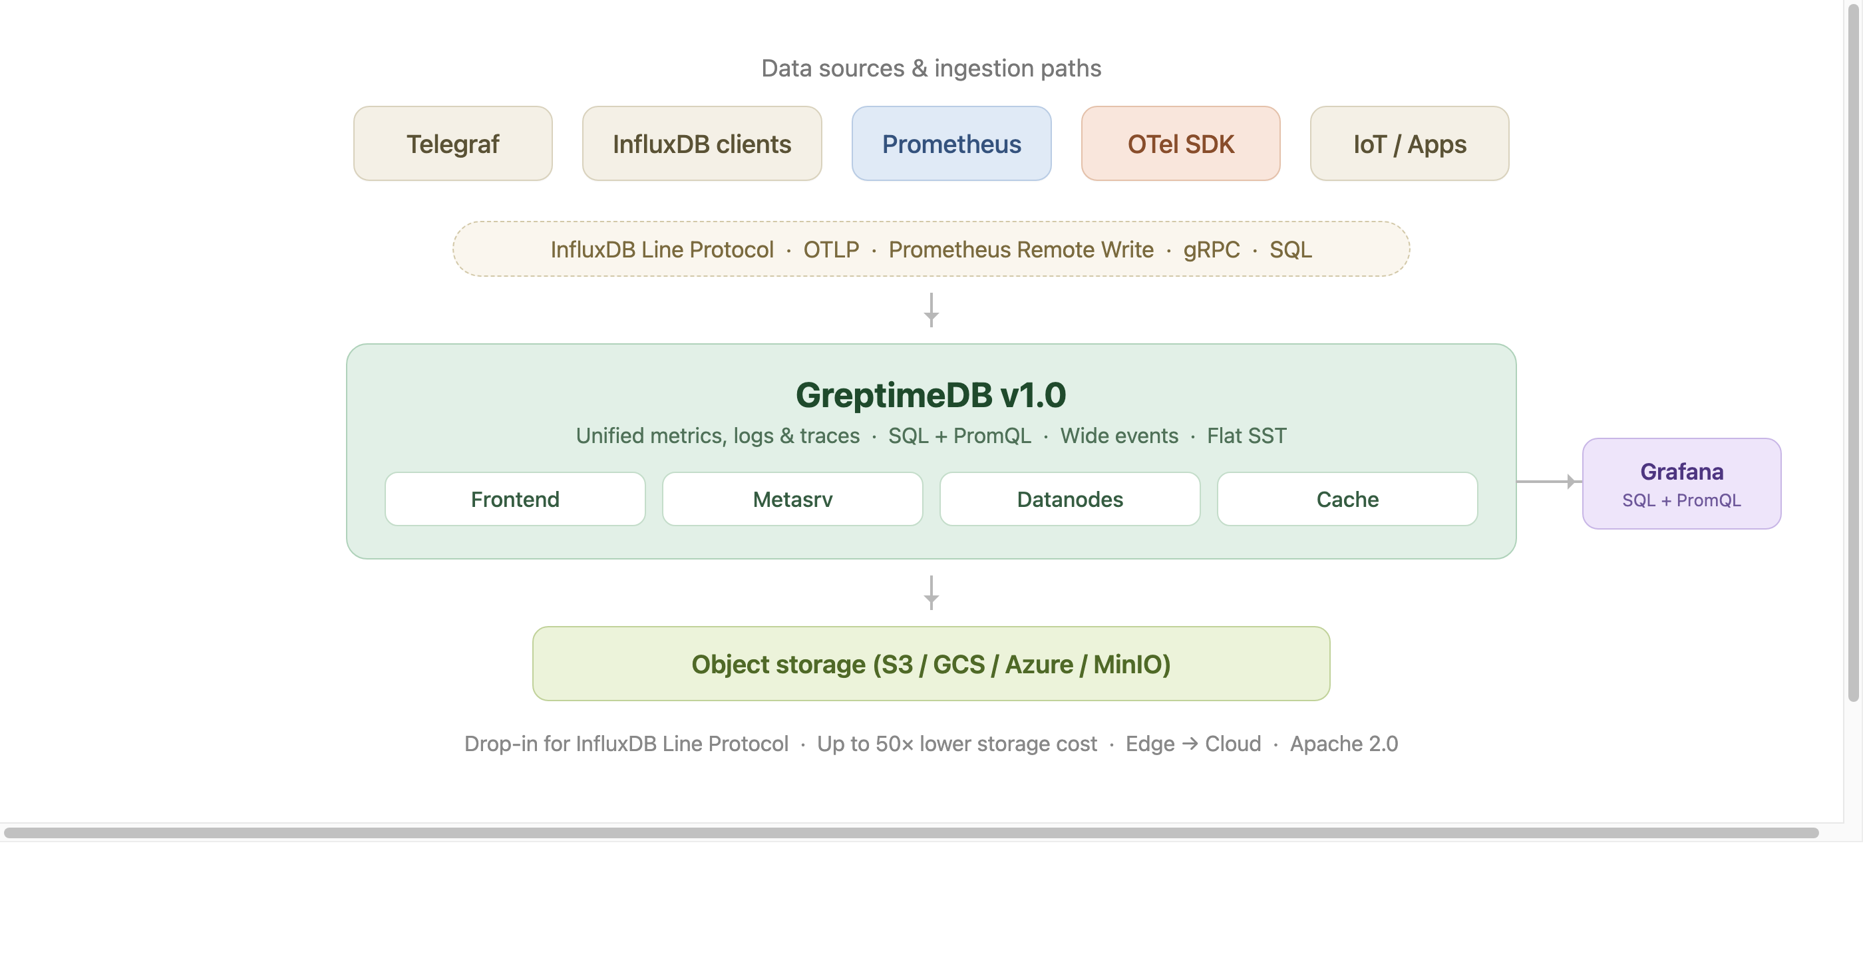Click the 'Apache 2.0' footer text

point(1344,743)
